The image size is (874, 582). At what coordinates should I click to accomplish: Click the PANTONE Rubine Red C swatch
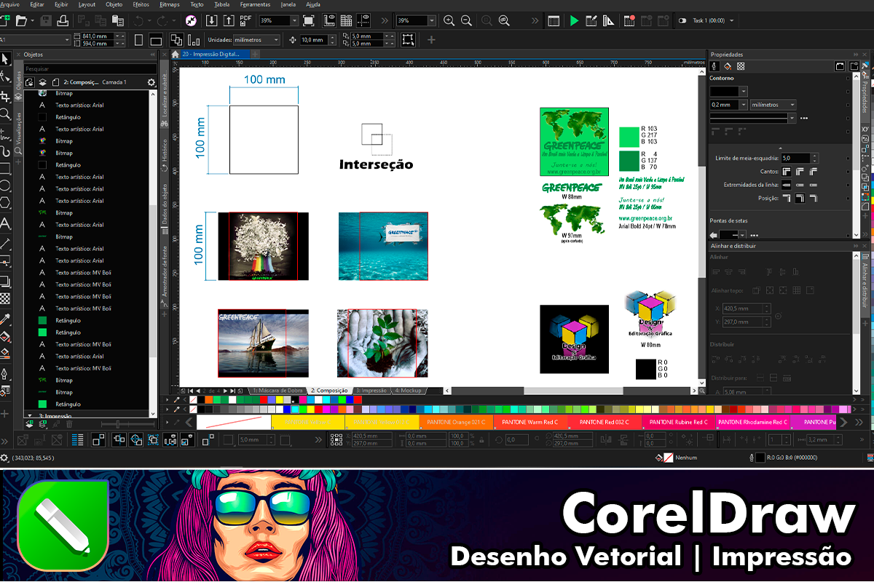click(x=679, y=422)
